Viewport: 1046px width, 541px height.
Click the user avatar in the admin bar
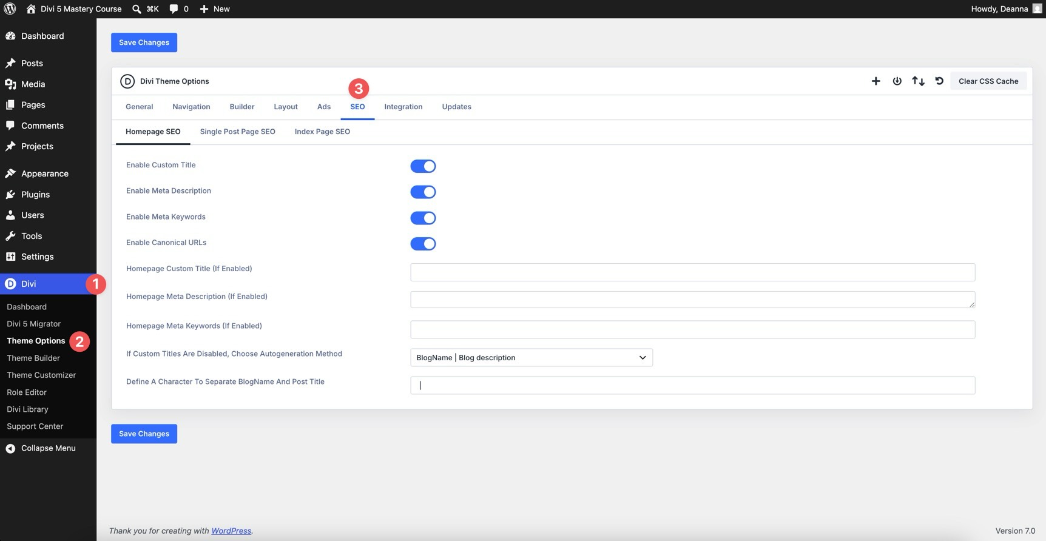click(x=1037, y=8)
